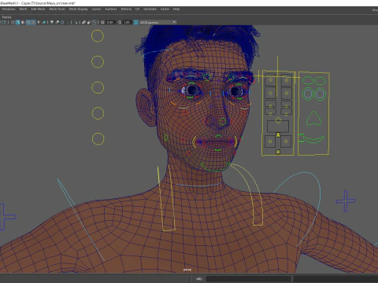Toggle the highlighted blue grid icon

point(4,23)
